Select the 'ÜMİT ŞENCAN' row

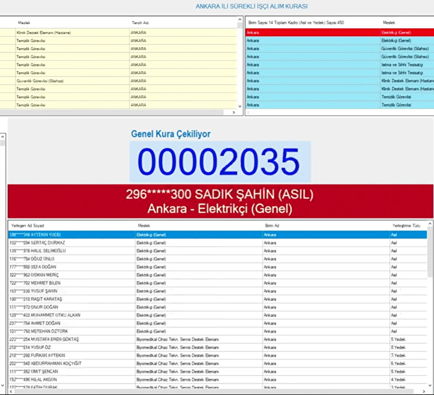pos(218,371)
